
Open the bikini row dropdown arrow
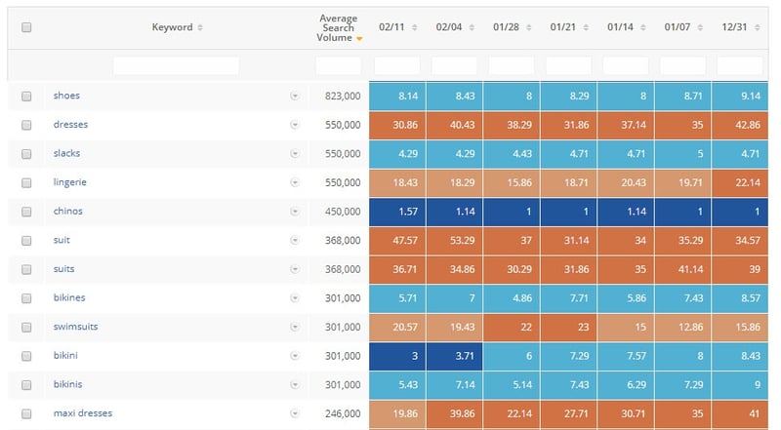click(295, 356)
